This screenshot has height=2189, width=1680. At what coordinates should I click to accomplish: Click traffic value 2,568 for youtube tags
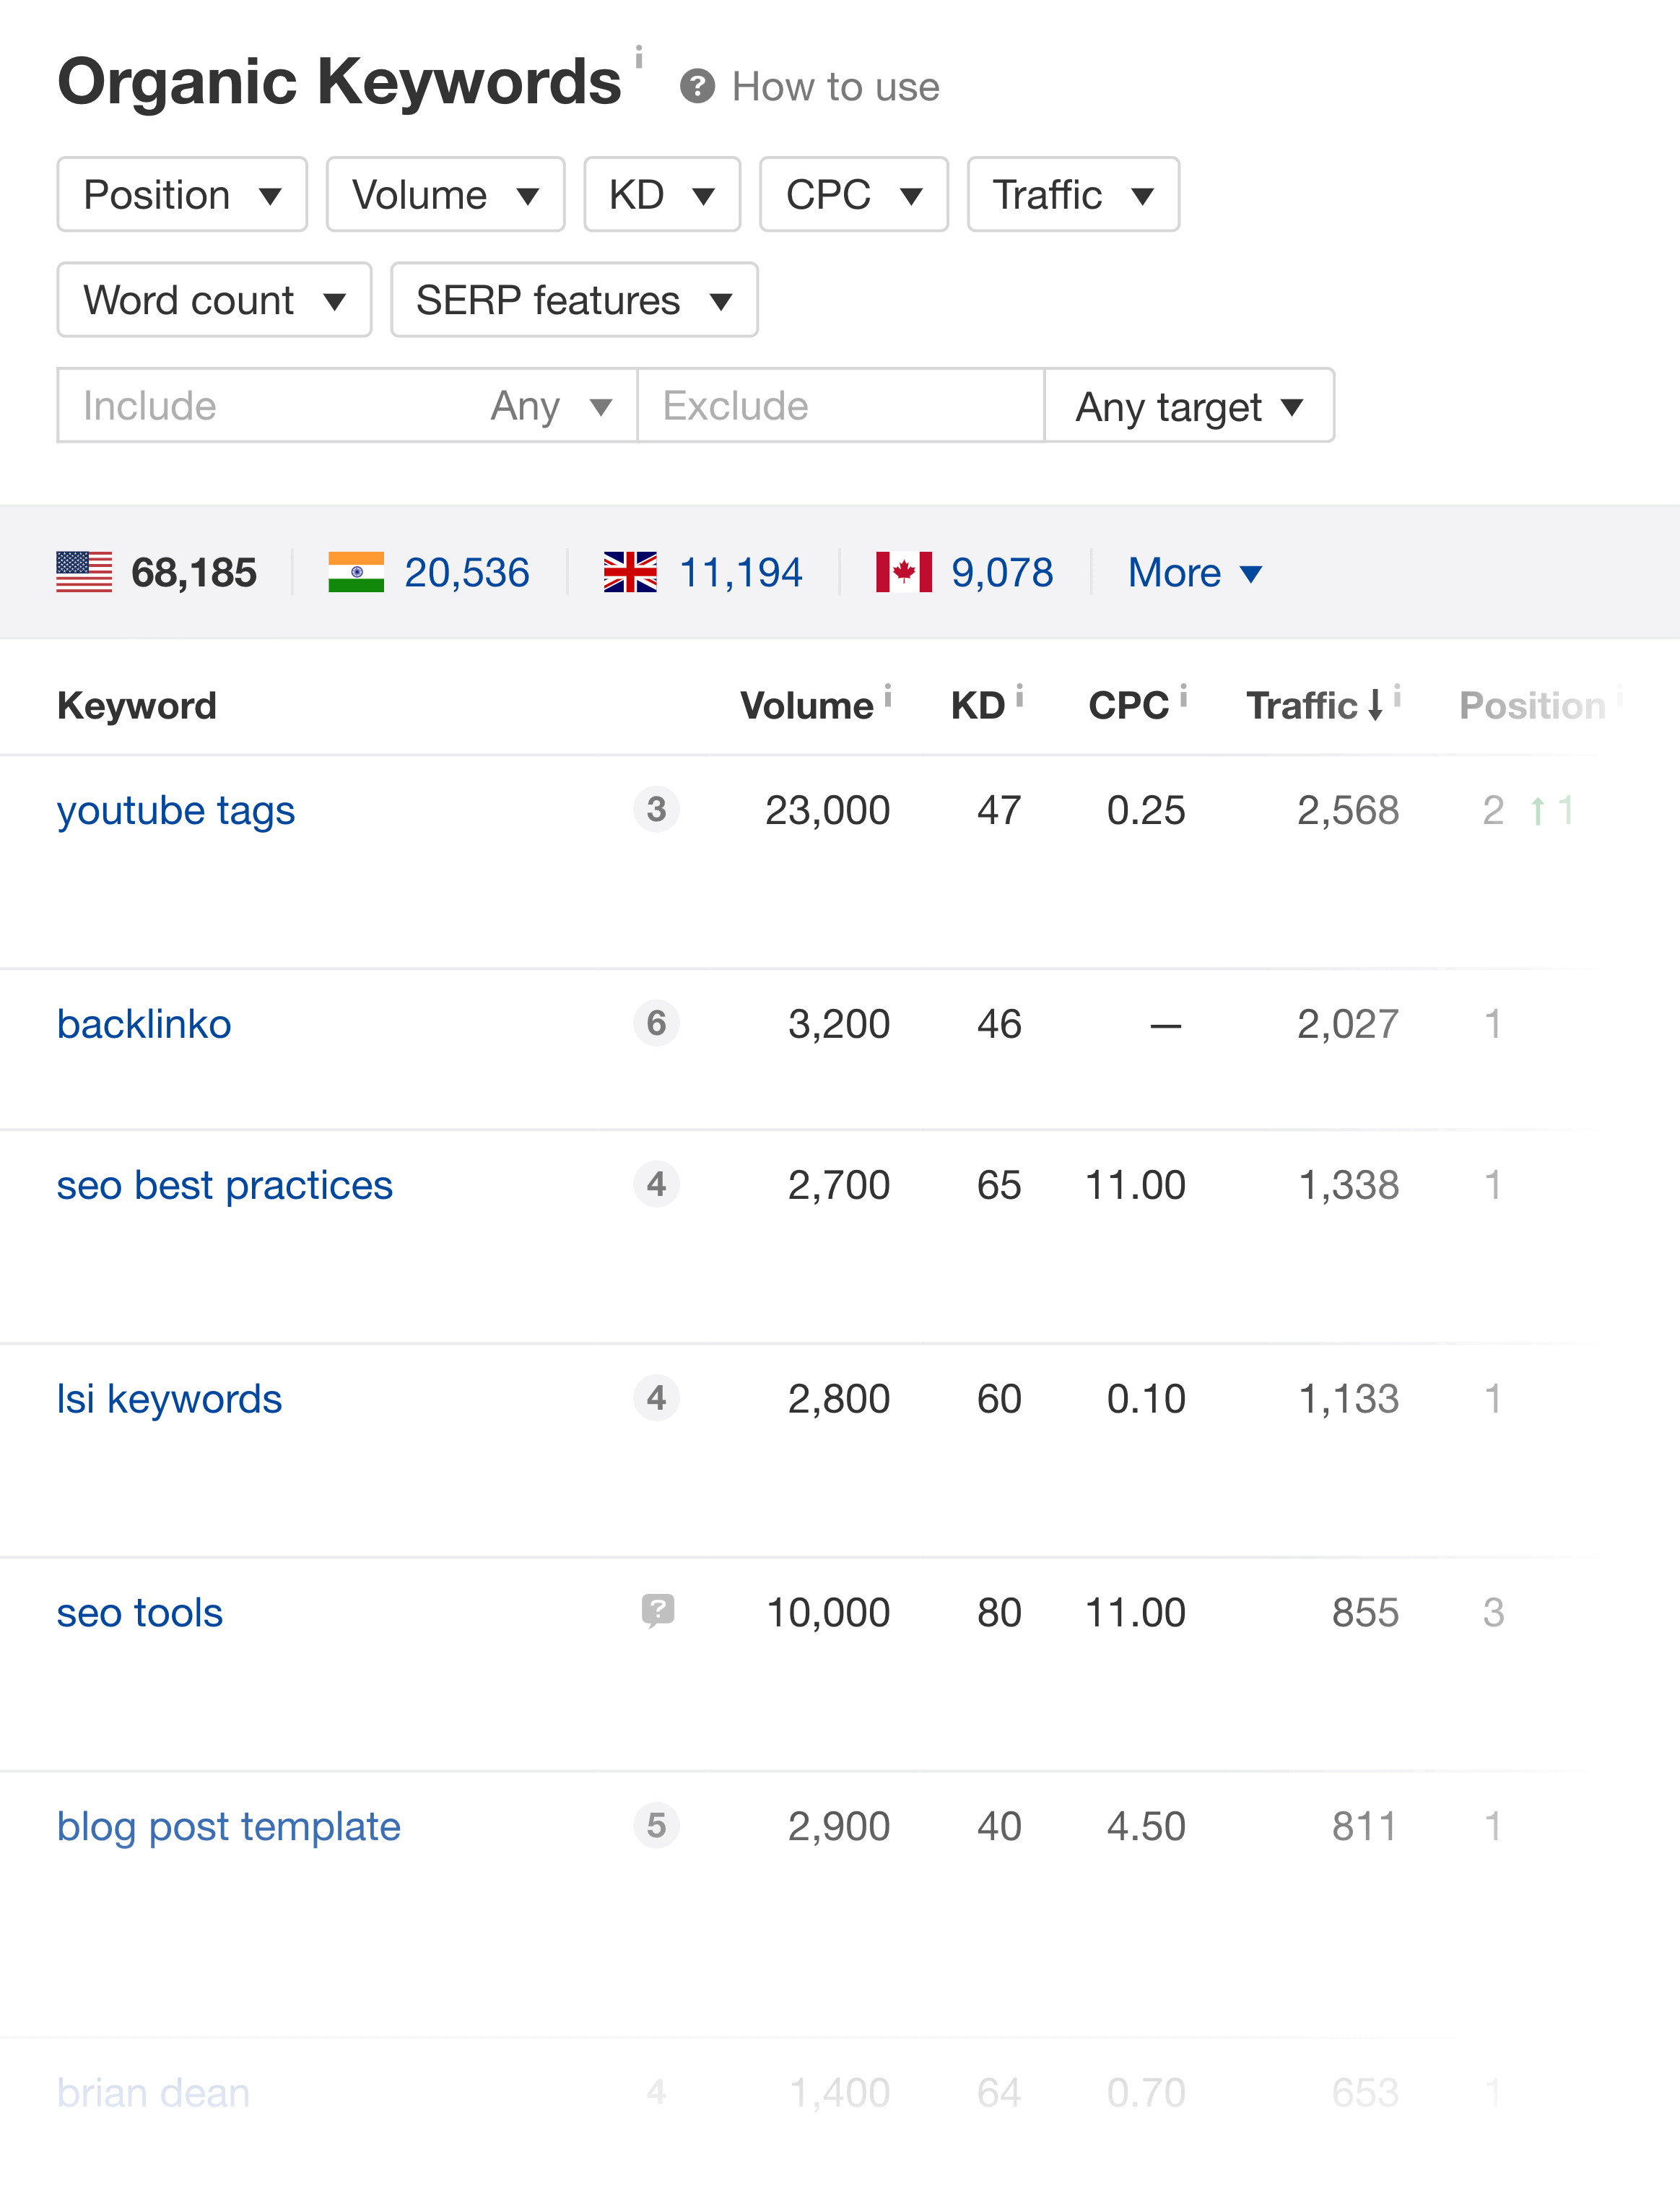click(x=1348, y=810)
